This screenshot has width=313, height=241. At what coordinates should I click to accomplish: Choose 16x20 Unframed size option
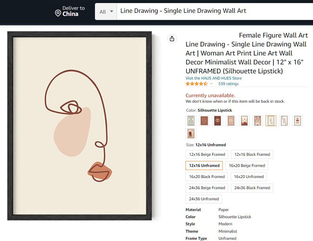tap(249, 177)
